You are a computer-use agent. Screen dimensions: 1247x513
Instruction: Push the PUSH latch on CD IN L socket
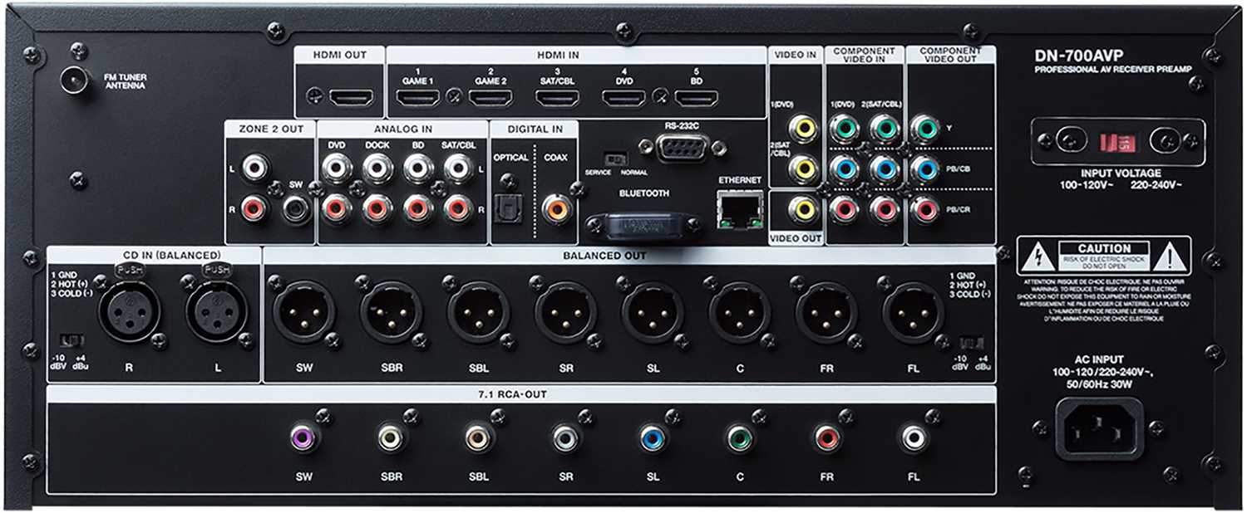tap(216, 271)
